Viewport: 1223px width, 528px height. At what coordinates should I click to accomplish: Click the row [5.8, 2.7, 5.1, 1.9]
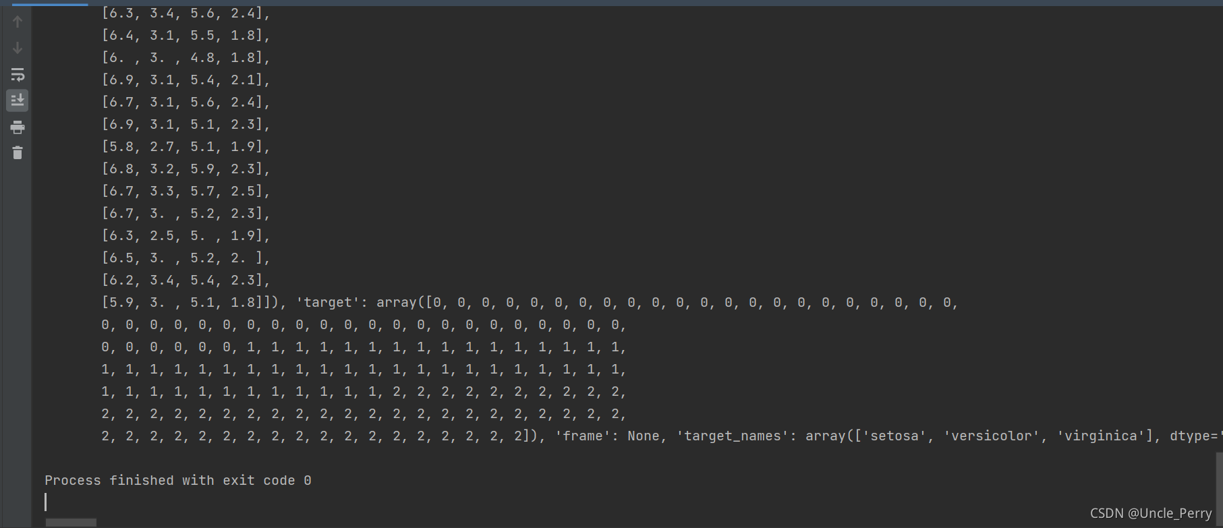186,146
